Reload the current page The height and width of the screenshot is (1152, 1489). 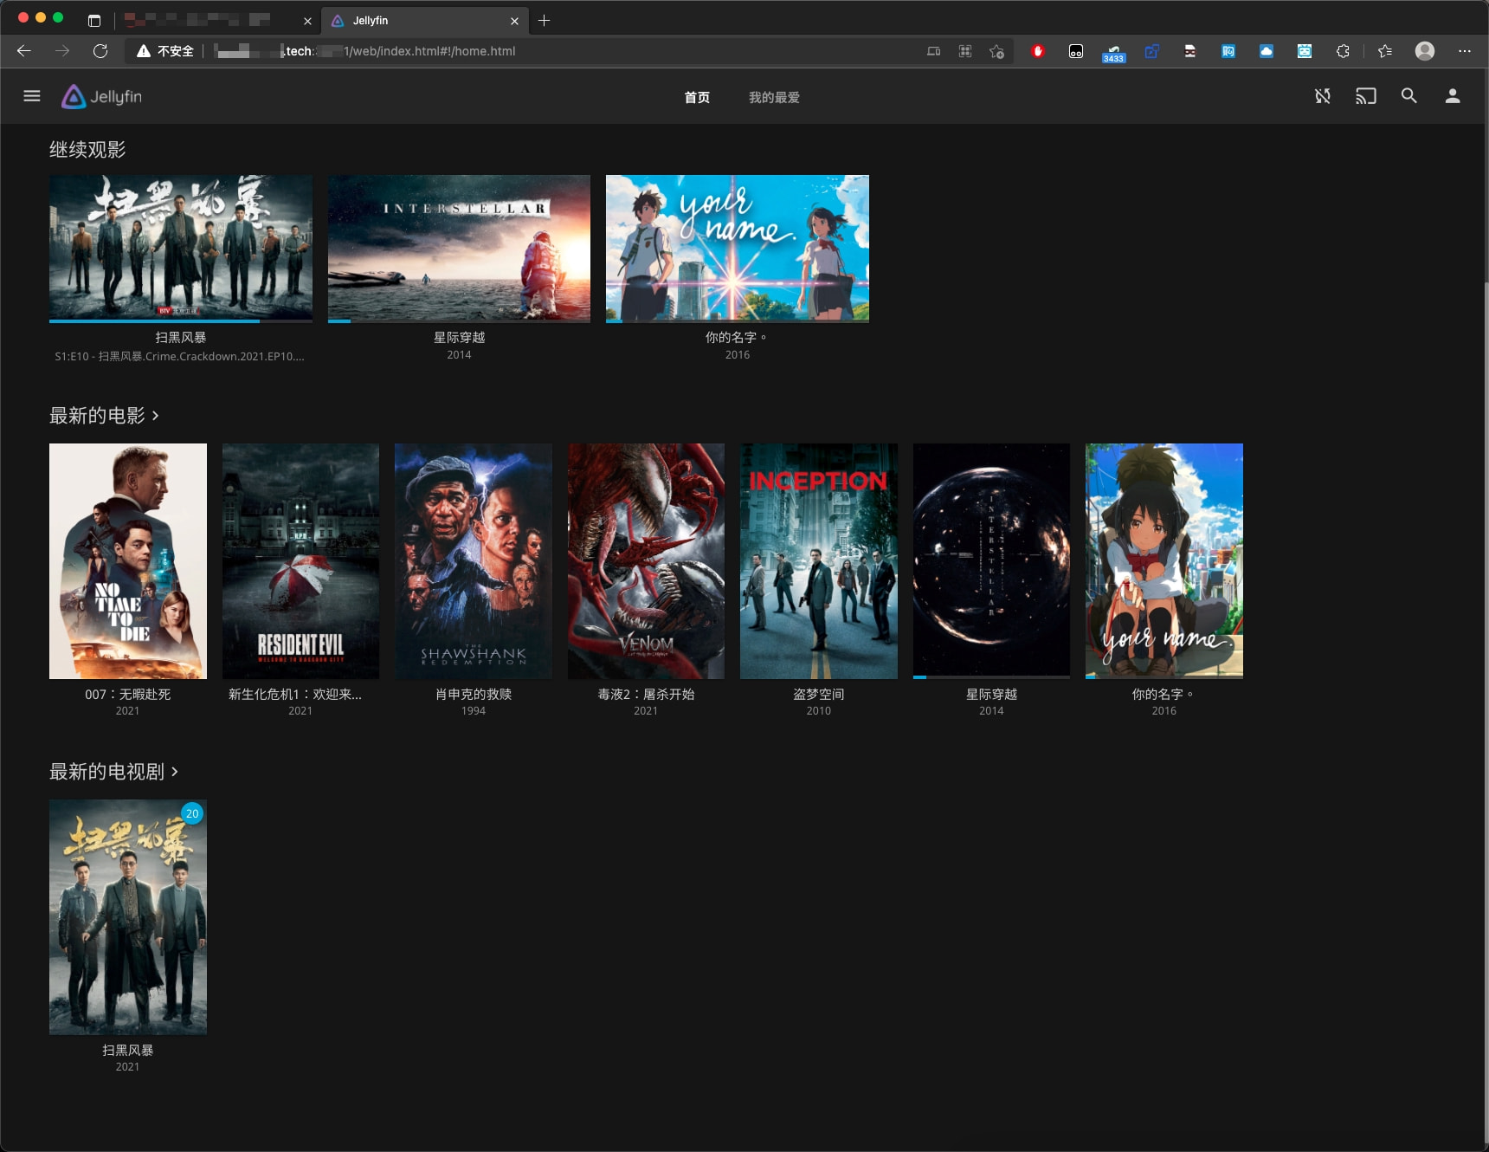point(100,51)
